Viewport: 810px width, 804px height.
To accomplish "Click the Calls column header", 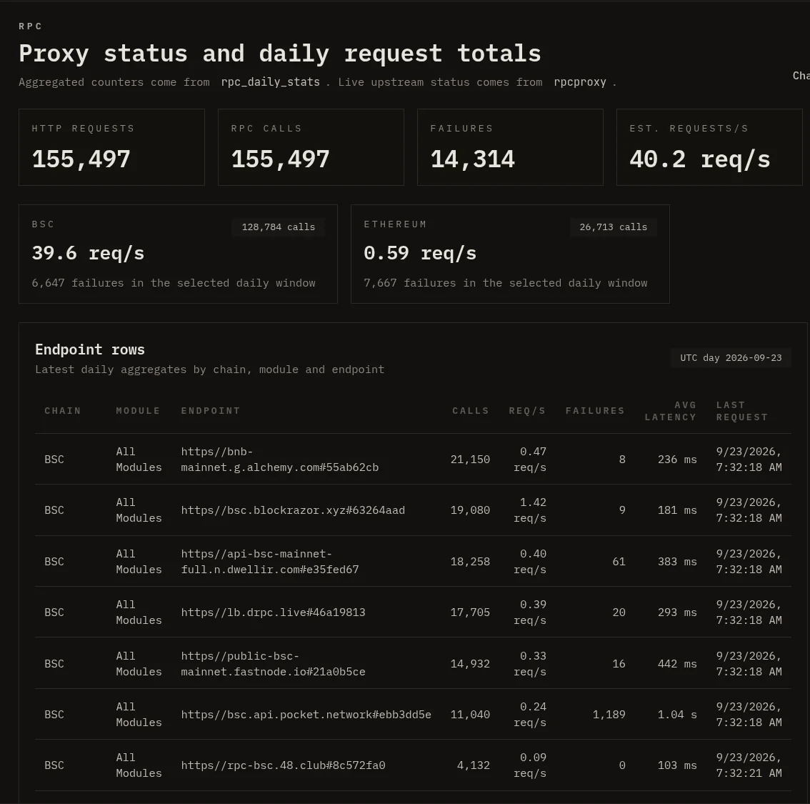I will 471,411.
